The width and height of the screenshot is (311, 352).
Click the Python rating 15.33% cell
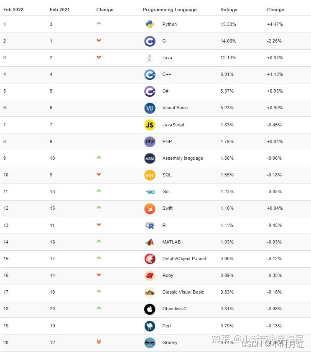pos(228,24)
